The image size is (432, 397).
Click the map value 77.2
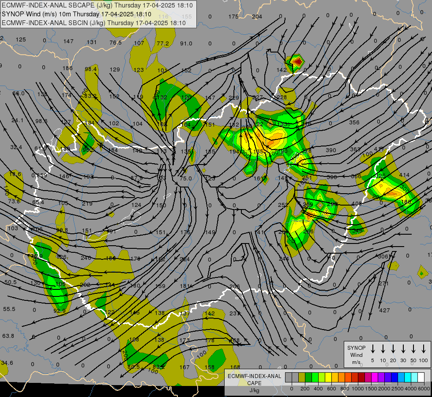coord(163,44)
